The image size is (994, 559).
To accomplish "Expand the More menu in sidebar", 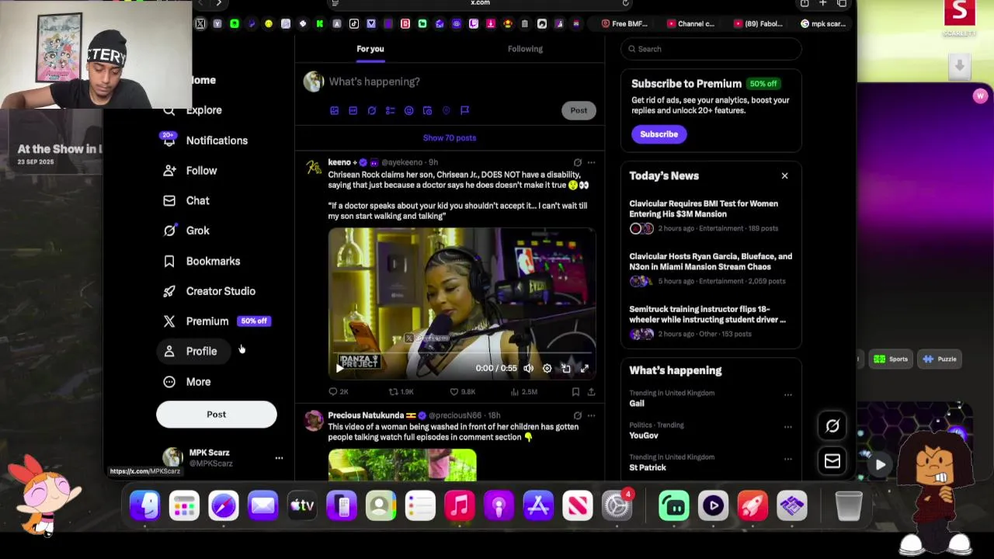I will pyautogui.click(x=187, y=382).
